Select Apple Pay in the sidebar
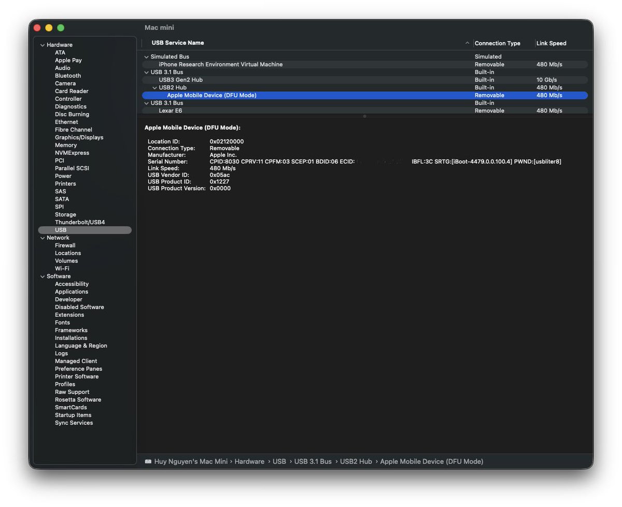622x507 pixels. (x=68, y=61)
